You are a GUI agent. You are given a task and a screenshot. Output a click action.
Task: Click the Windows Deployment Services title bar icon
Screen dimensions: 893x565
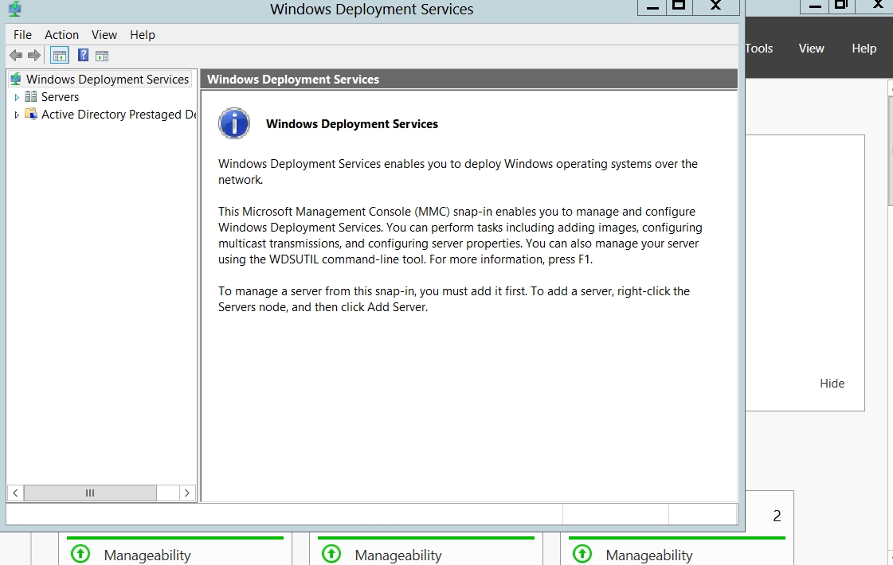(15, 9)
